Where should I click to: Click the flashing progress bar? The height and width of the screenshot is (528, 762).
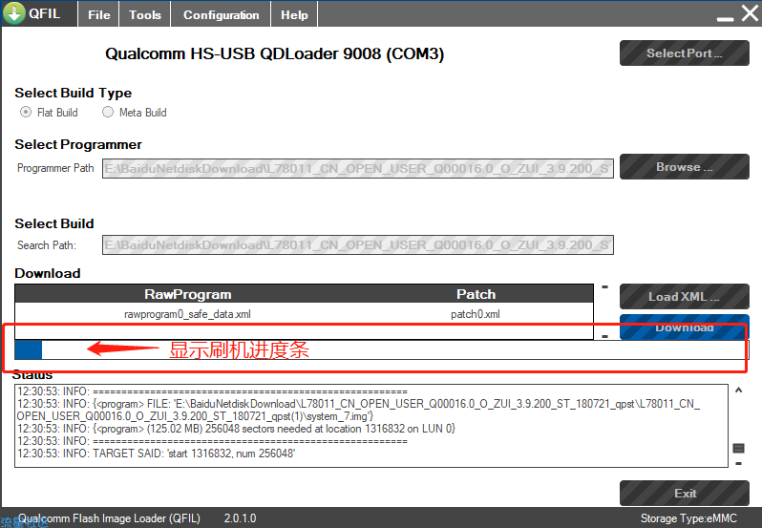[x=382, y=349]
